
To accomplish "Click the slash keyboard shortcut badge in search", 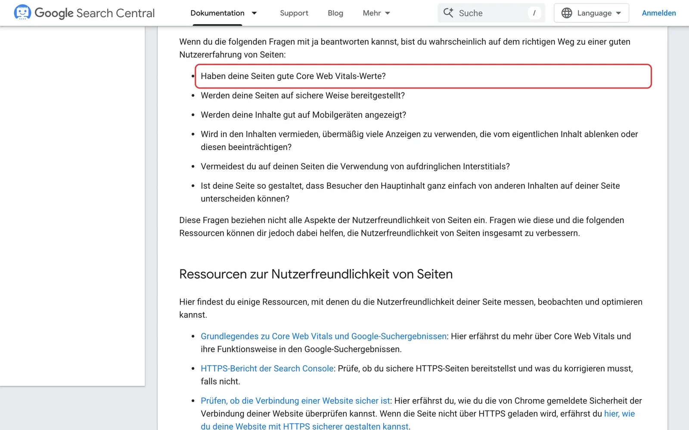I will pos(534,13).
